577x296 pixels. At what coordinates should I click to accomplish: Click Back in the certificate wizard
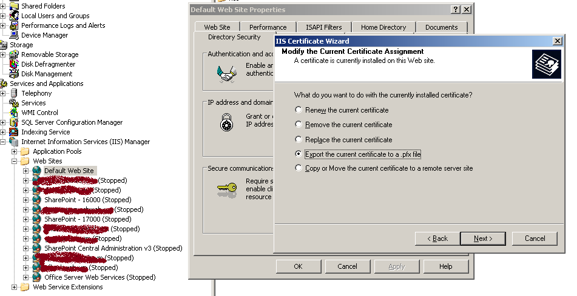(x=437, y=238)
